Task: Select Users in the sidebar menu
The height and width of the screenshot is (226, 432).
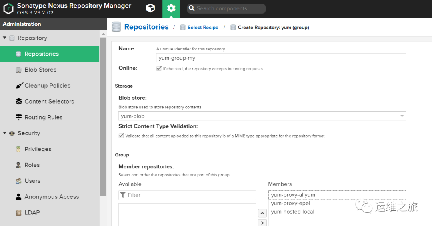Action: [x=32, y=181]
